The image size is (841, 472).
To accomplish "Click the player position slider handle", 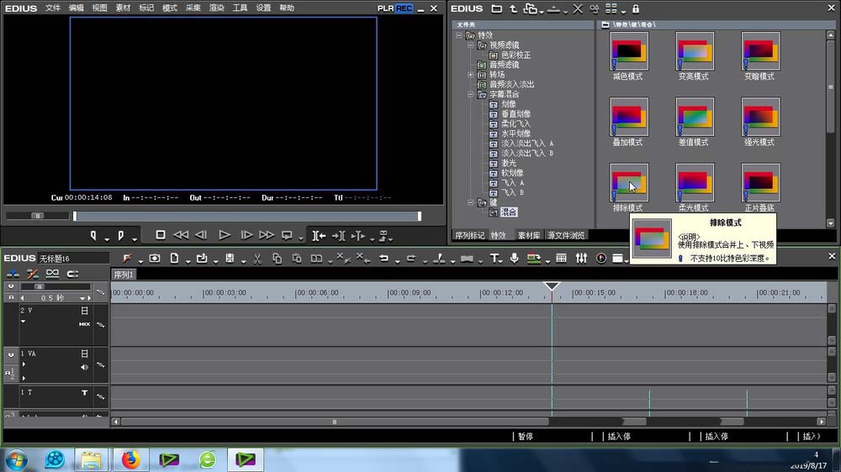I will tap(38, 216).
